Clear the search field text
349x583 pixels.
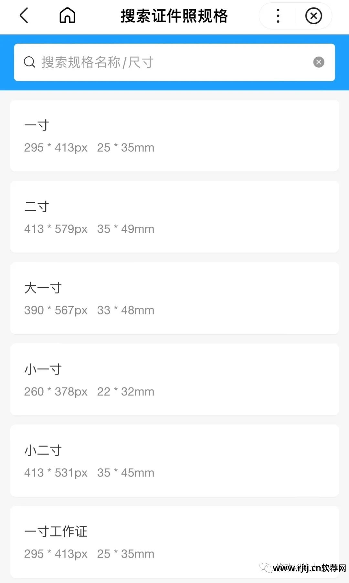319,62
